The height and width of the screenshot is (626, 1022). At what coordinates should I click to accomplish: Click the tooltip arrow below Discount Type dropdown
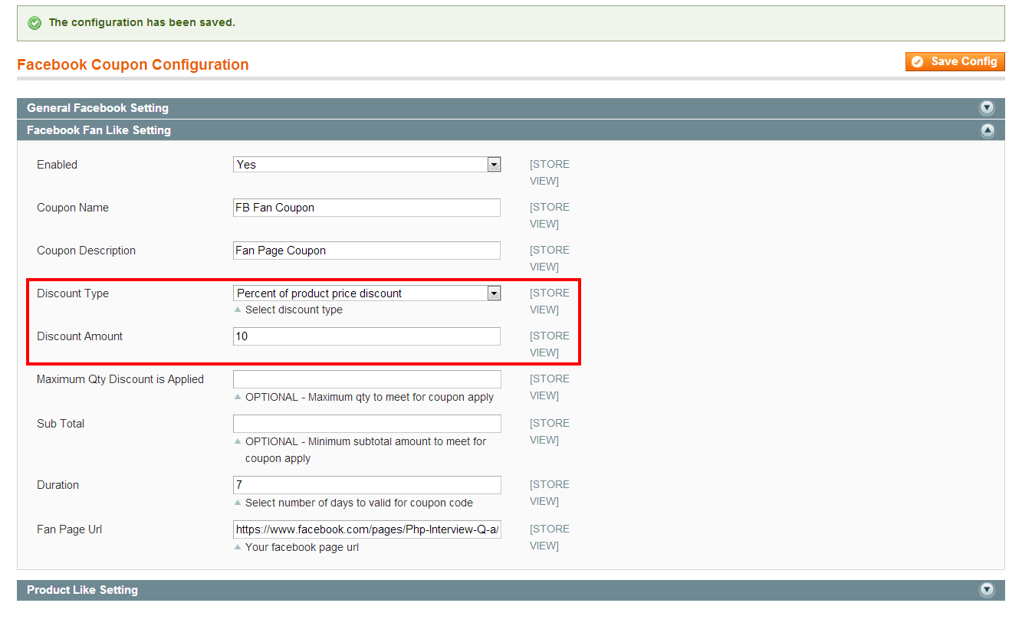pyautogui.click(x=238, y=310)
